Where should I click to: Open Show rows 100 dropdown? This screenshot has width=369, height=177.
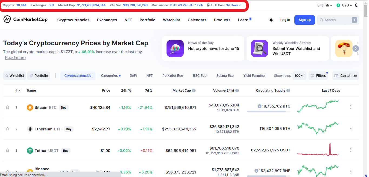[299, 76]
